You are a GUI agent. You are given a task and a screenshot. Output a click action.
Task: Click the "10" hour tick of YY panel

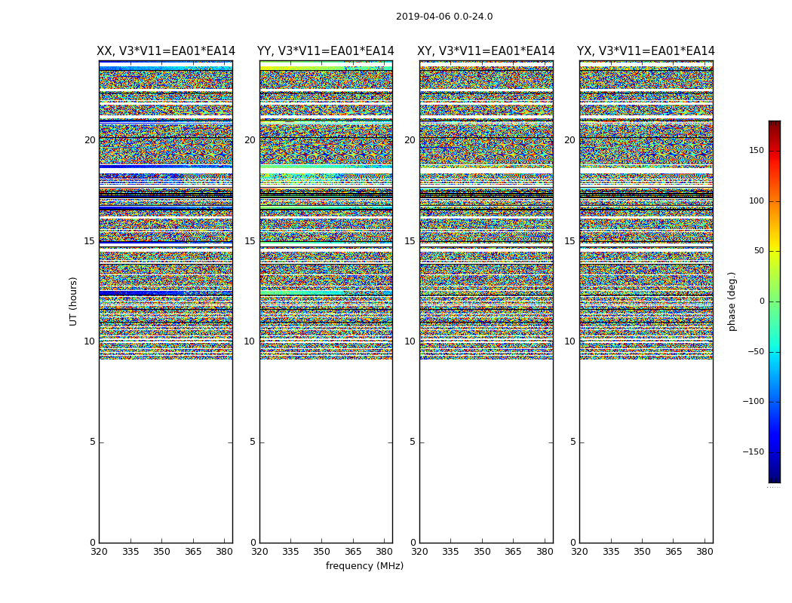250,341
